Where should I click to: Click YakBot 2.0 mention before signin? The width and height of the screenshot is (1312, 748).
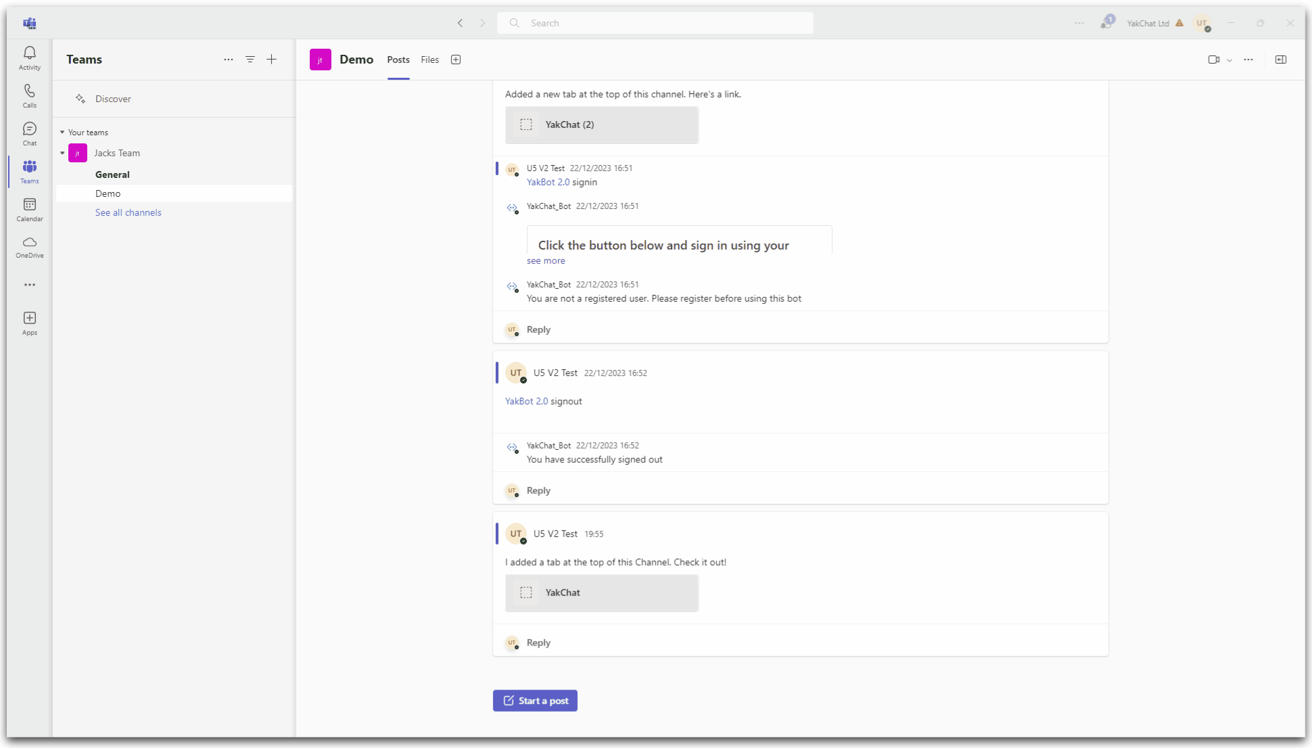pyautogui.click(x=548, y=182)
